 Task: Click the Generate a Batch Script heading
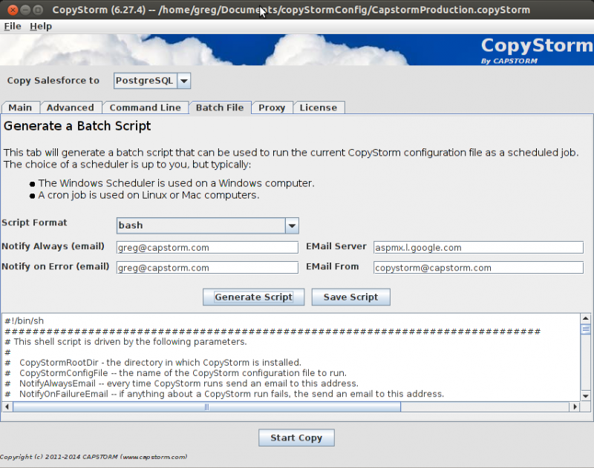pyautogui.click(x=77, y=125)
